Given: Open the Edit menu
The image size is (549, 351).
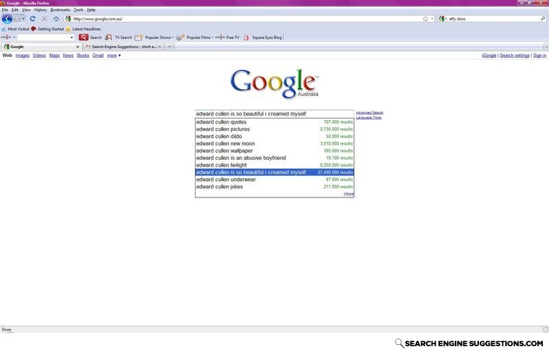Looking at the screenshot, I should (x=15, y=10).
